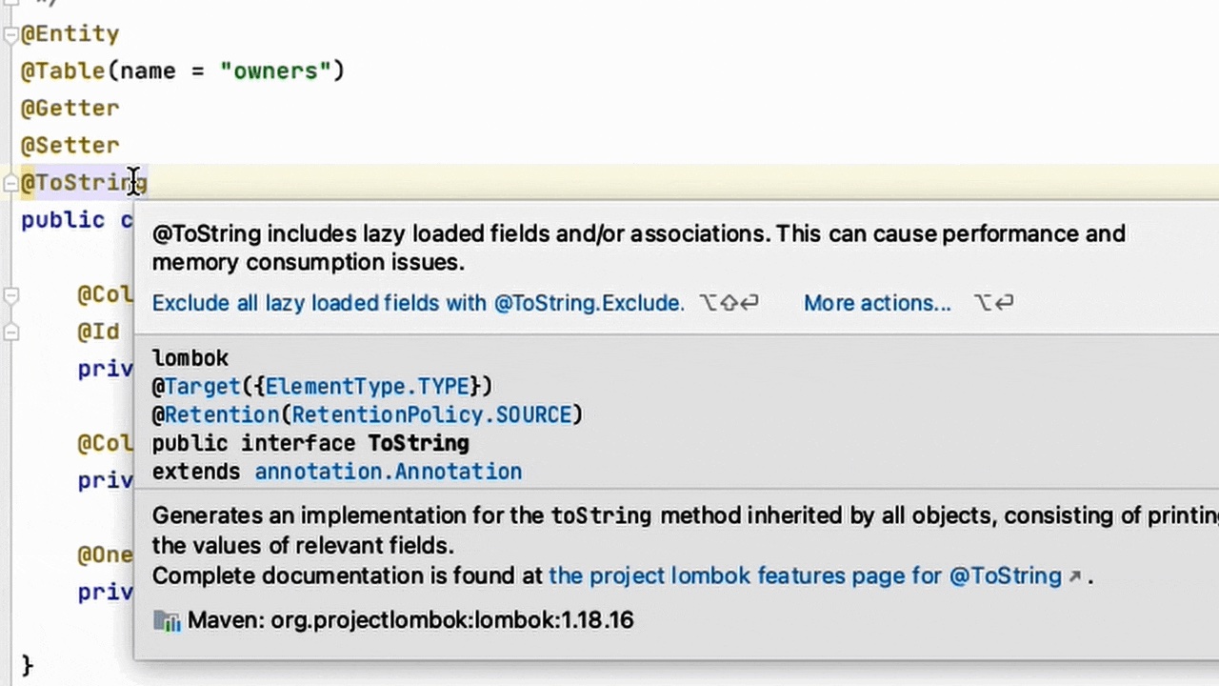The width and height of the screenshot is (1219, 686).
Task: Apply 'Exclude all lazy loaded fields' quick fix
Action: [418, 303]
